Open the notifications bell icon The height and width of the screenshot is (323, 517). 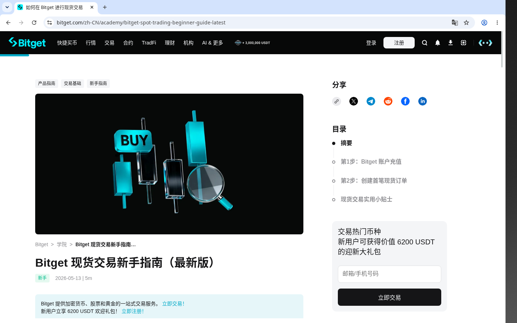[438, 43]
